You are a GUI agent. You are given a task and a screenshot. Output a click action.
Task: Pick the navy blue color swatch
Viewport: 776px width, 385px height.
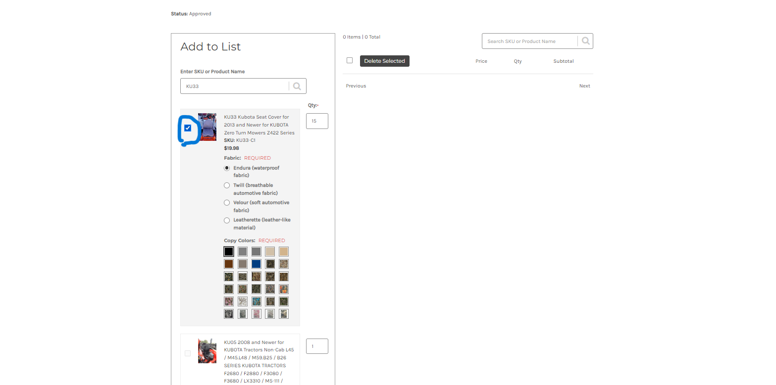click(256, 264)
